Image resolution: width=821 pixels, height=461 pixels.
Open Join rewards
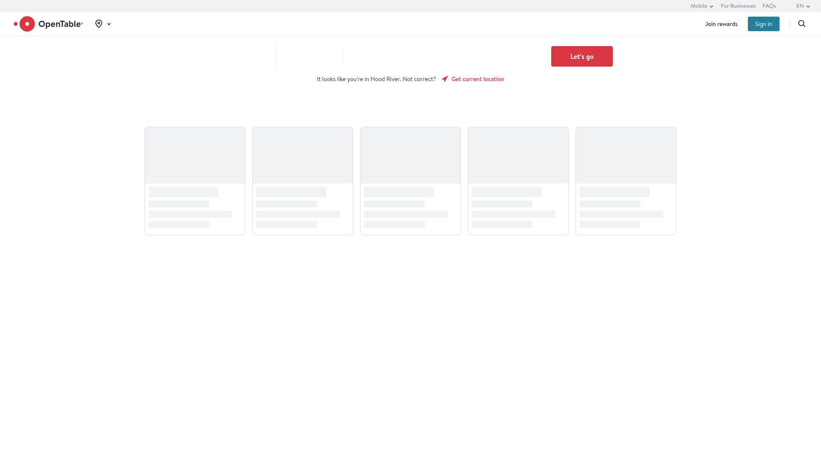coord(721,24)
